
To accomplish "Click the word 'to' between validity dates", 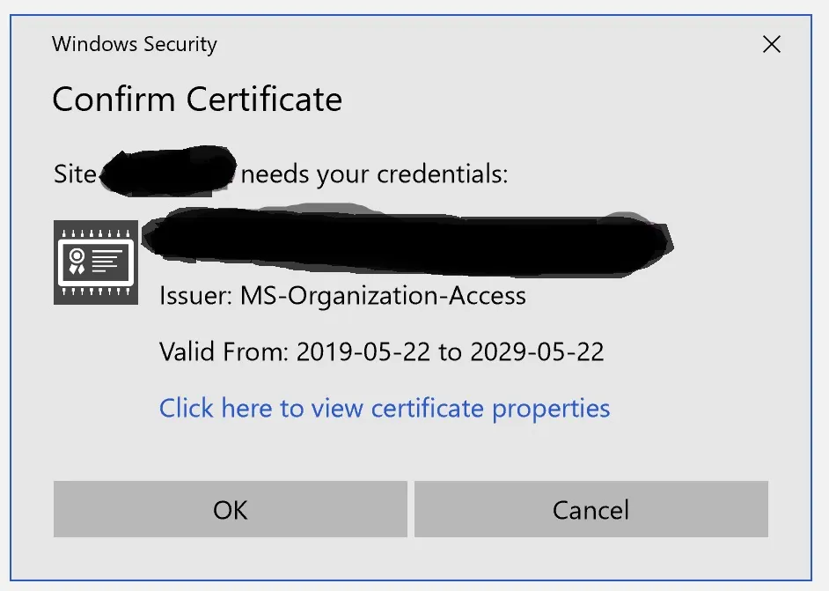I will (450, 352).
